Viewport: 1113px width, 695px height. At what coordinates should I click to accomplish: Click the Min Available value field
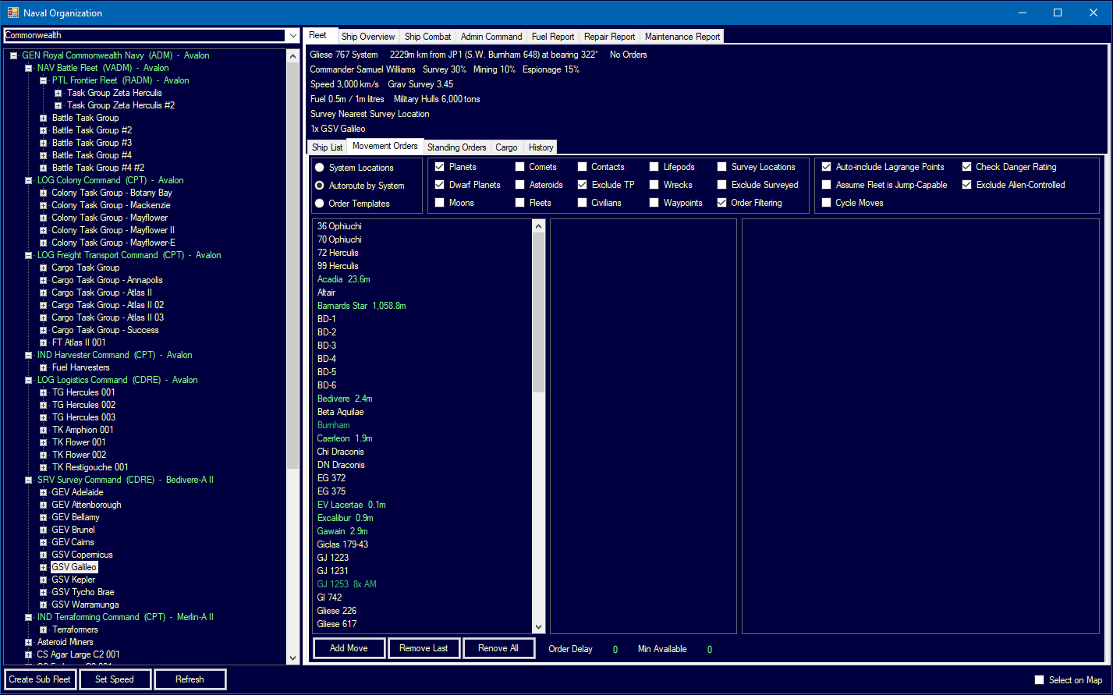[710, 649]
